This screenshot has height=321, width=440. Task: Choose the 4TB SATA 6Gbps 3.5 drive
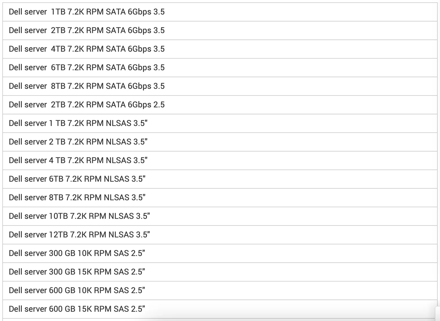point(86,49)
